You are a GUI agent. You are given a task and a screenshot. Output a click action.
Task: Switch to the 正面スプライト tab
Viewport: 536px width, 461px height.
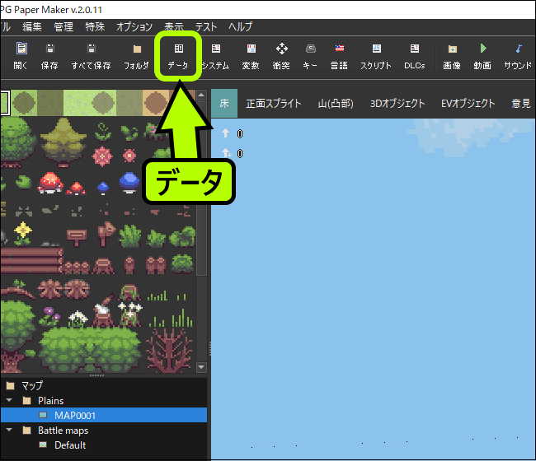coord(273,104)
